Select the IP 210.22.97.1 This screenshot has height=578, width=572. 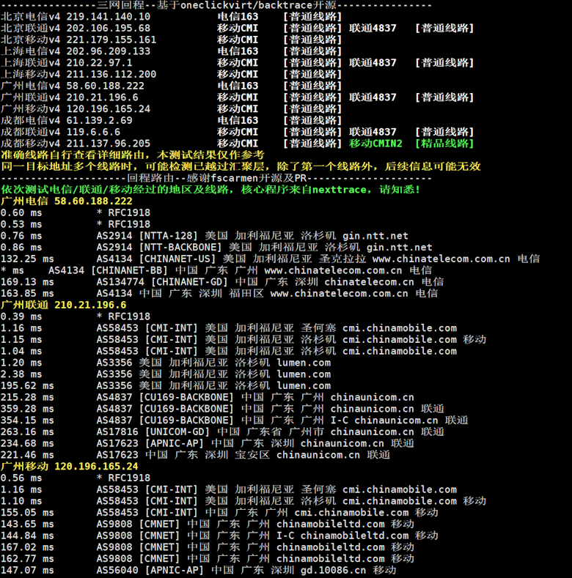[x=99, y=63]
